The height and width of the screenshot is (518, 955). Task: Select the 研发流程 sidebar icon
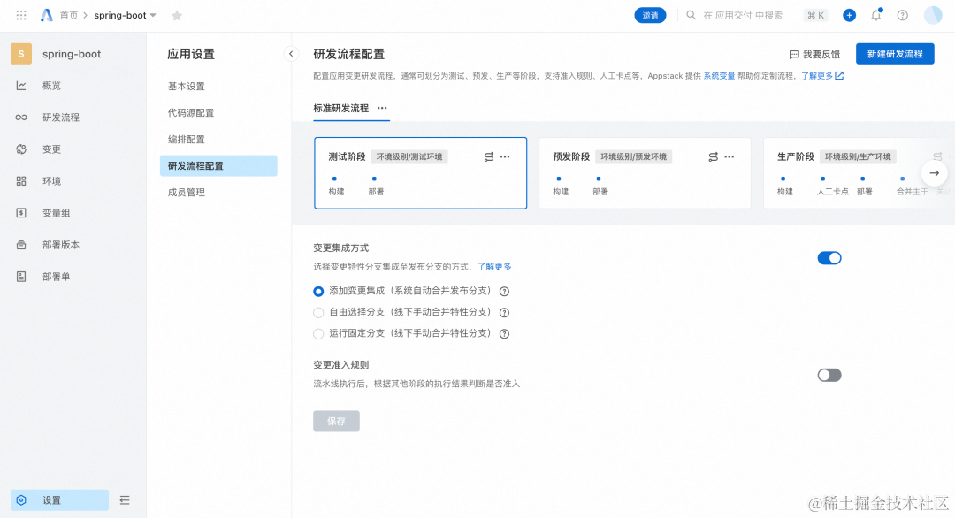(x=19, y=116)
